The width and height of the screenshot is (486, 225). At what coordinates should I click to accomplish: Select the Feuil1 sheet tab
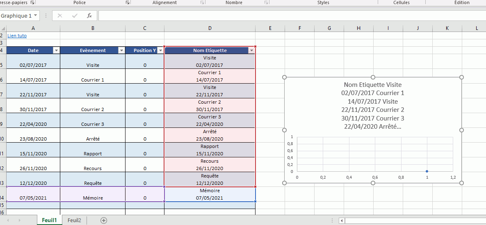[49, 220]
